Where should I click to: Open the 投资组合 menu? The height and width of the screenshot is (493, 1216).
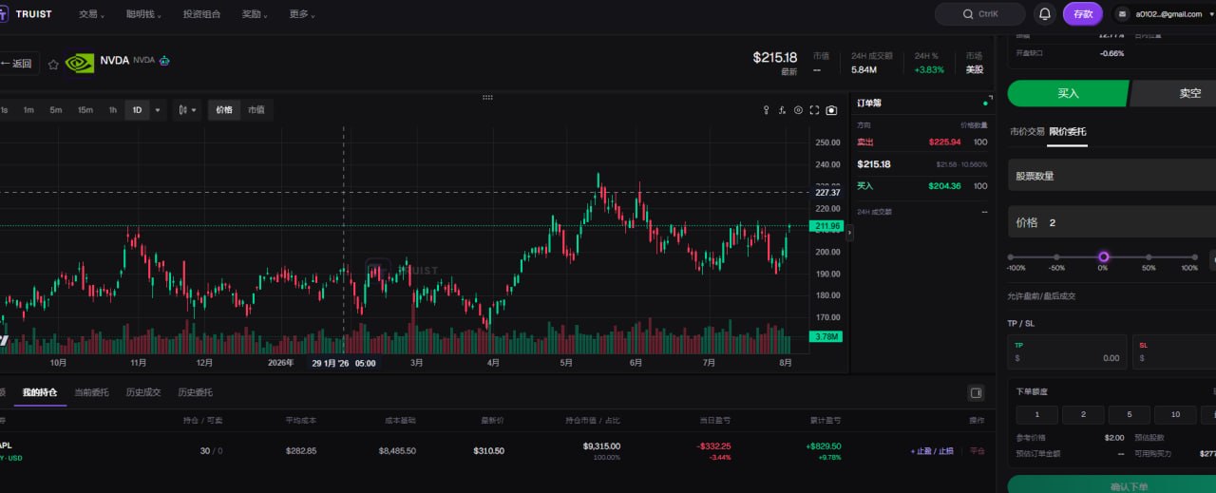coord(201,14)
